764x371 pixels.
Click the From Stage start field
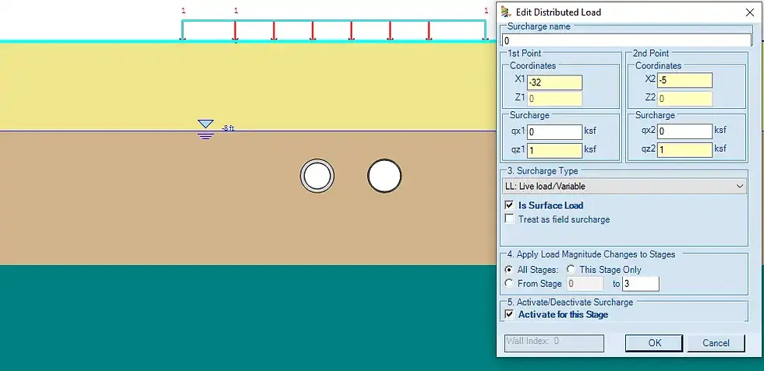[x=584, y=283]
